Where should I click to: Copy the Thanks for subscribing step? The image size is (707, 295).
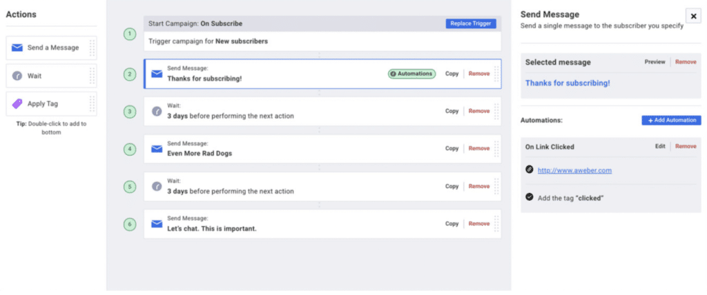452,74
